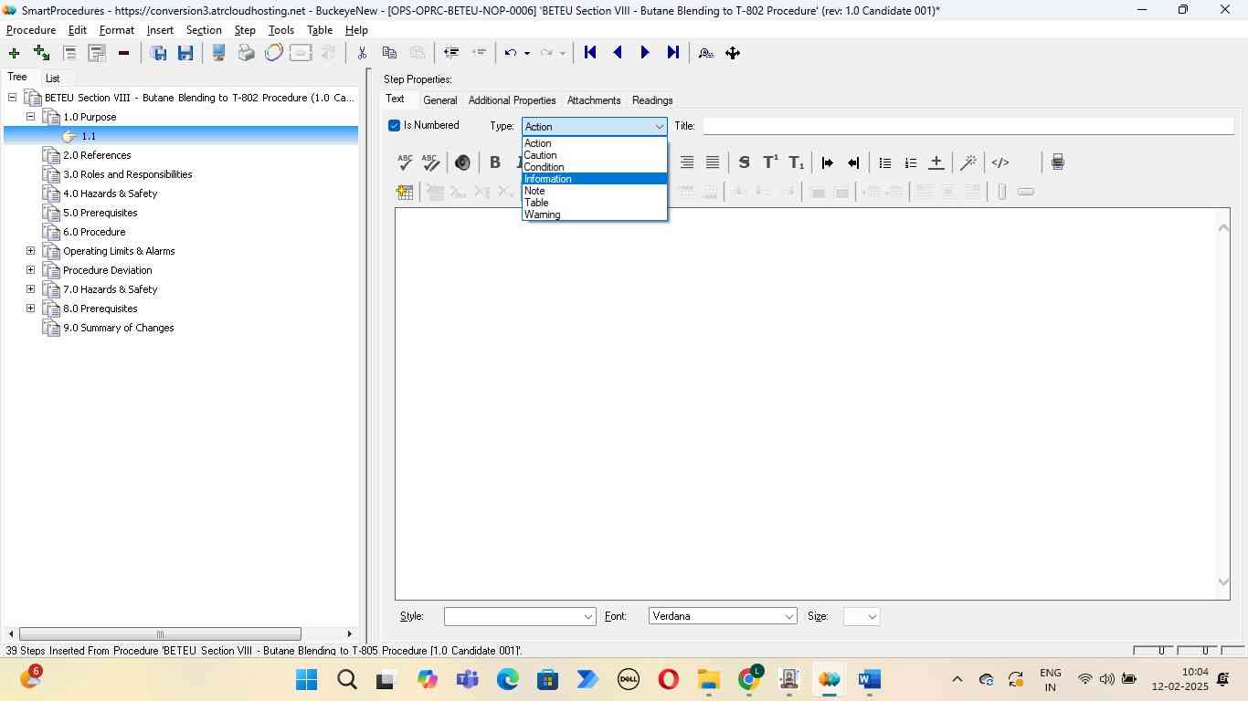Viewport: 1248px width, 701px height.
Task: Click the plus-minus symbol icon
Action: tap(936, 162)
